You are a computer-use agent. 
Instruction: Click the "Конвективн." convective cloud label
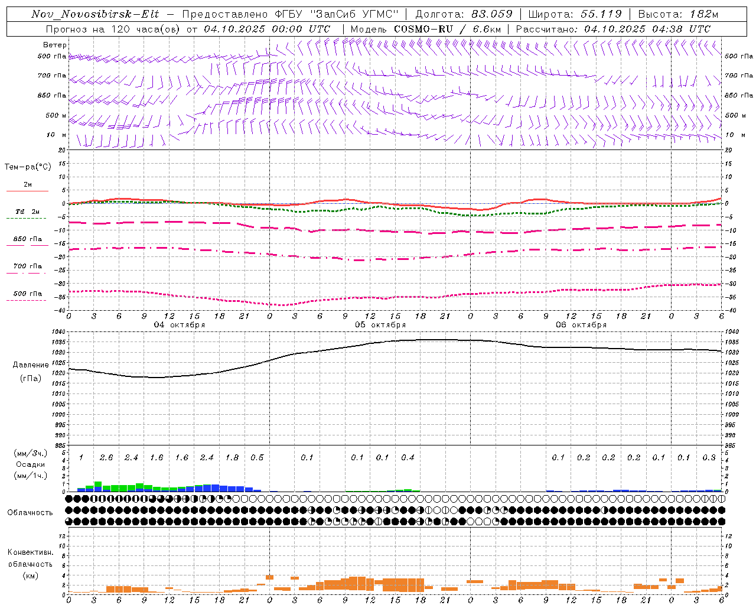click(x=30, y=552)
